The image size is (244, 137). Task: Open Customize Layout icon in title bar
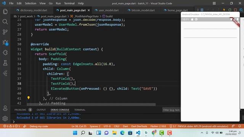(214, 3)
